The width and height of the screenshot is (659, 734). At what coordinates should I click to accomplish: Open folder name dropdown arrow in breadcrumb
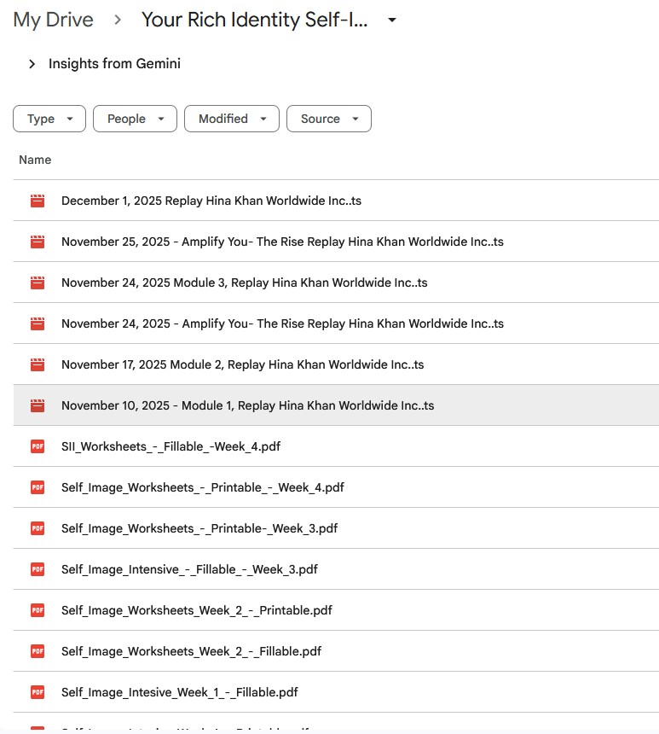[392, 20]
